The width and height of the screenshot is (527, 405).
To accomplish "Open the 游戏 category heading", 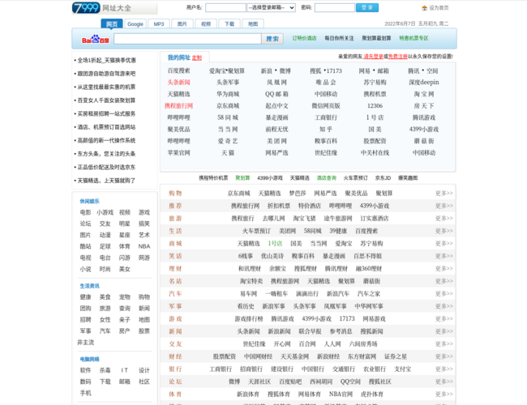I will tap(175, 318).
